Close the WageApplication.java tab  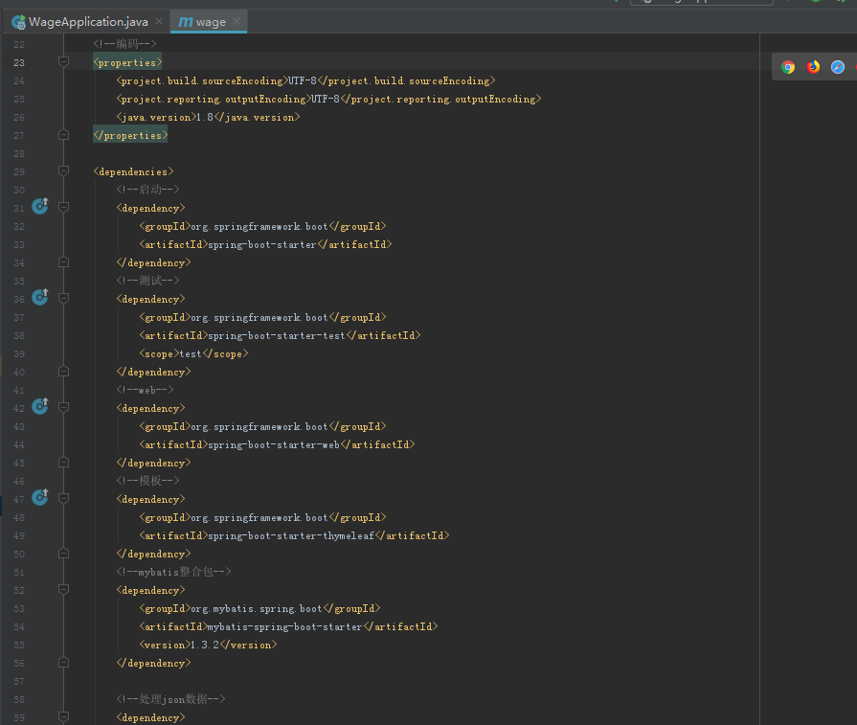[x=159, y=21]
